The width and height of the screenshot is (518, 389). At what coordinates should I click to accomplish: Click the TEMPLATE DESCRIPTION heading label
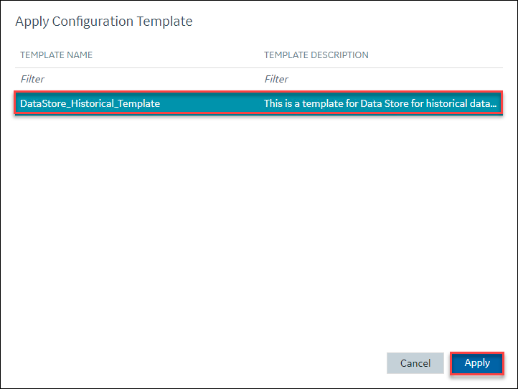tap(316, 55)
